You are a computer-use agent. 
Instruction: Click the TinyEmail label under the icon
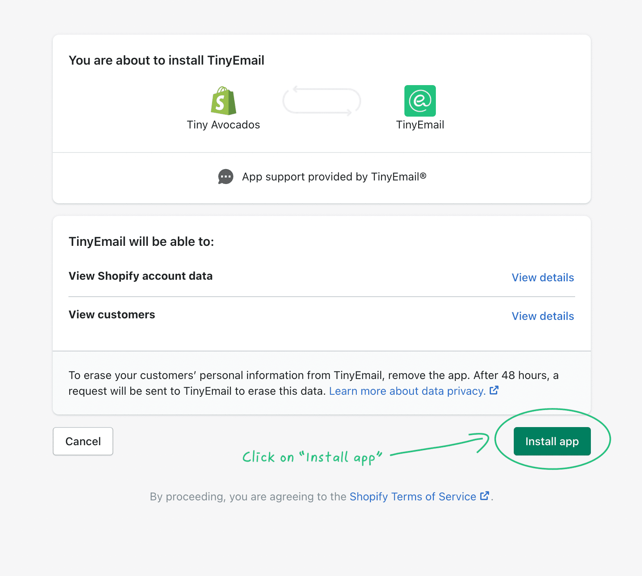pos(420,125)
